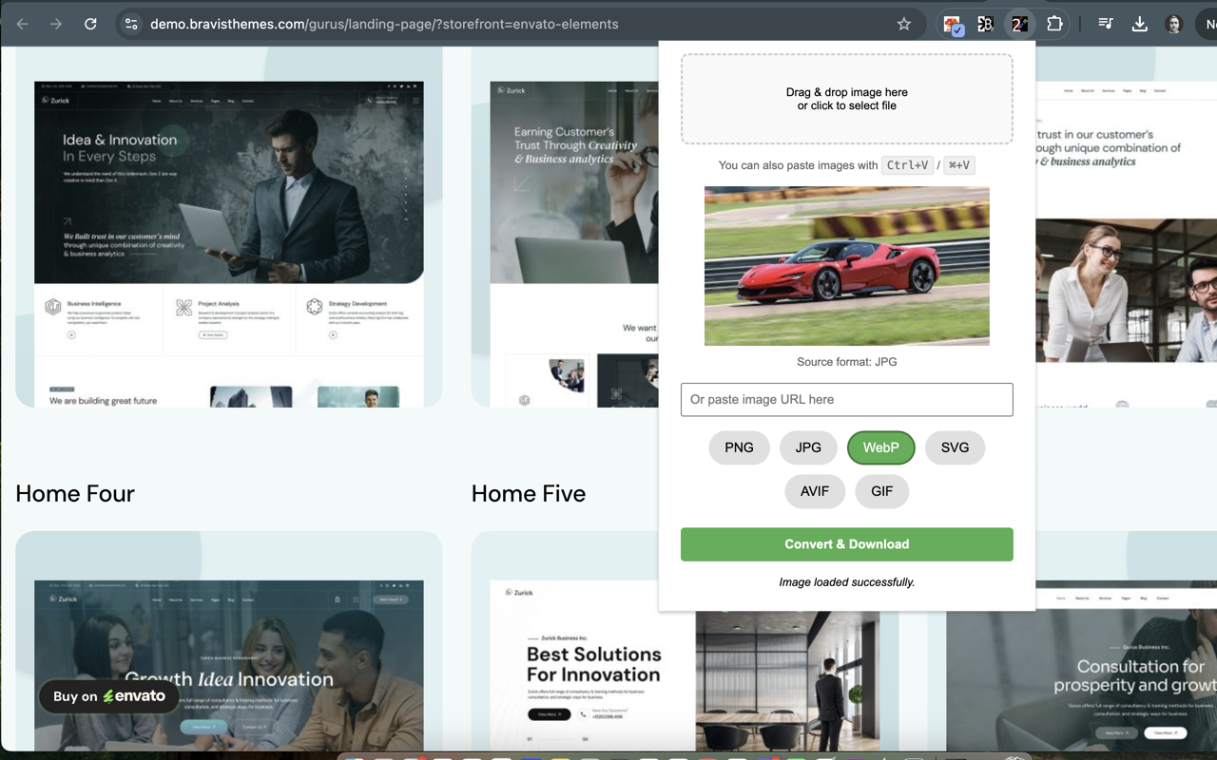Image resolution: width=1217 pixels, height=760 pixels.
Task: Open the Home One demo thumbnail with laptop man
Action: [229, 244]
